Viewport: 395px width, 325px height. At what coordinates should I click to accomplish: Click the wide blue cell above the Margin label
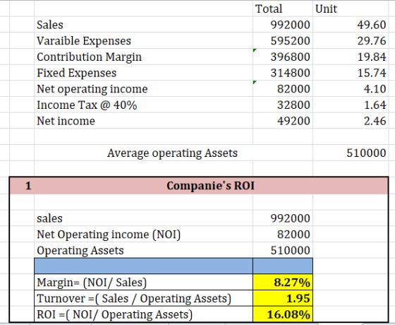tap(144, 266)
